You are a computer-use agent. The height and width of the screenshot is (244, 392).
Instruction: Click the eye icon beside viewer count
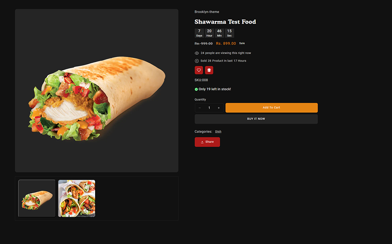pos(197,53)
